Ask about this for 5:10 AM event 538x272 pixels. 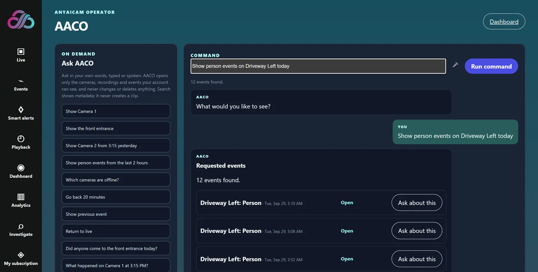417,203
